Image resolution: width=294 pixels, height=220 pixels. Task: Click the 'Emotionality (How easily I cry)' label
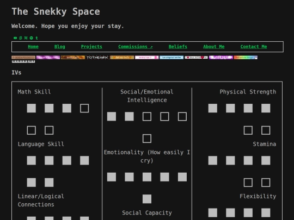tap(147, 156)
